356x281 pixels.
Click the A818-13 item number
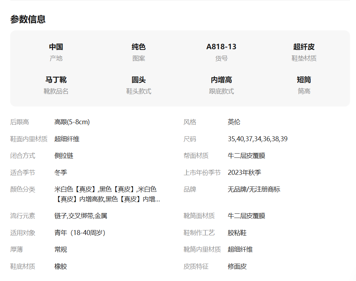[x=221, y=47]
